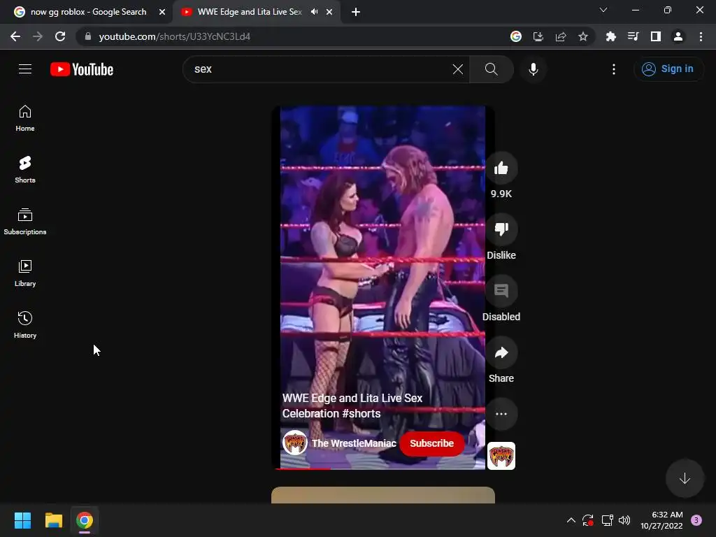Viewport: 716px width, 537px height.
Task: Click the #shorts video title
Action: [352, 406]
